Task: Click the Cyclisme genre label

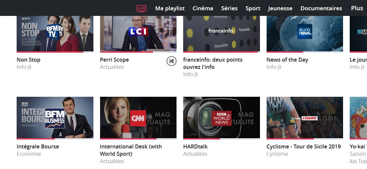Action: pos(277,154)
